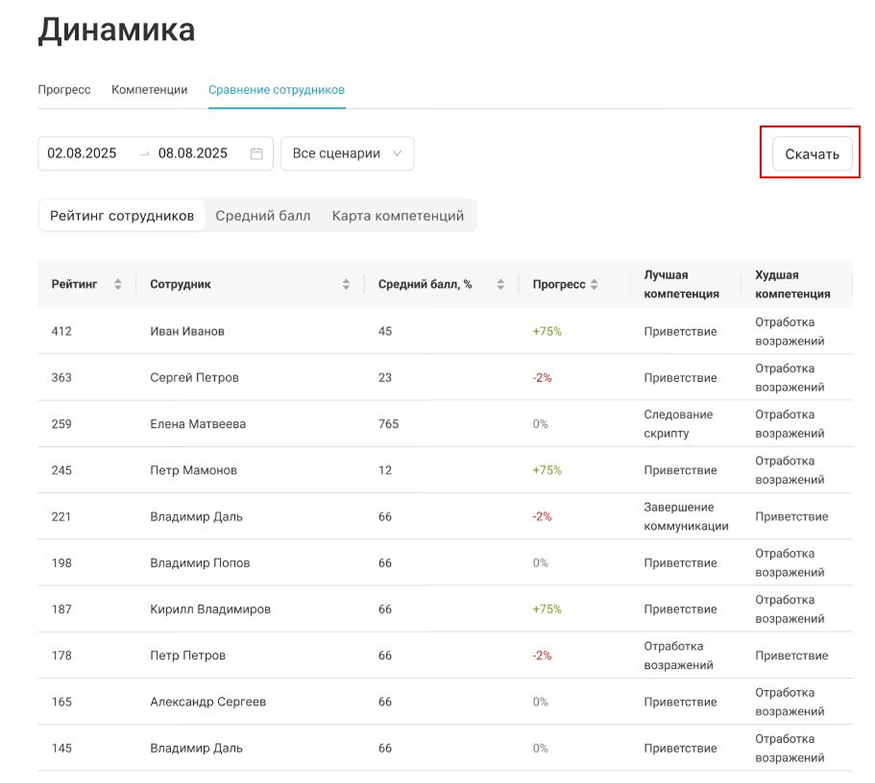Click 0% progress for Елена Матвеева
The width and height of the screenshot is (875, 783).
540,424
